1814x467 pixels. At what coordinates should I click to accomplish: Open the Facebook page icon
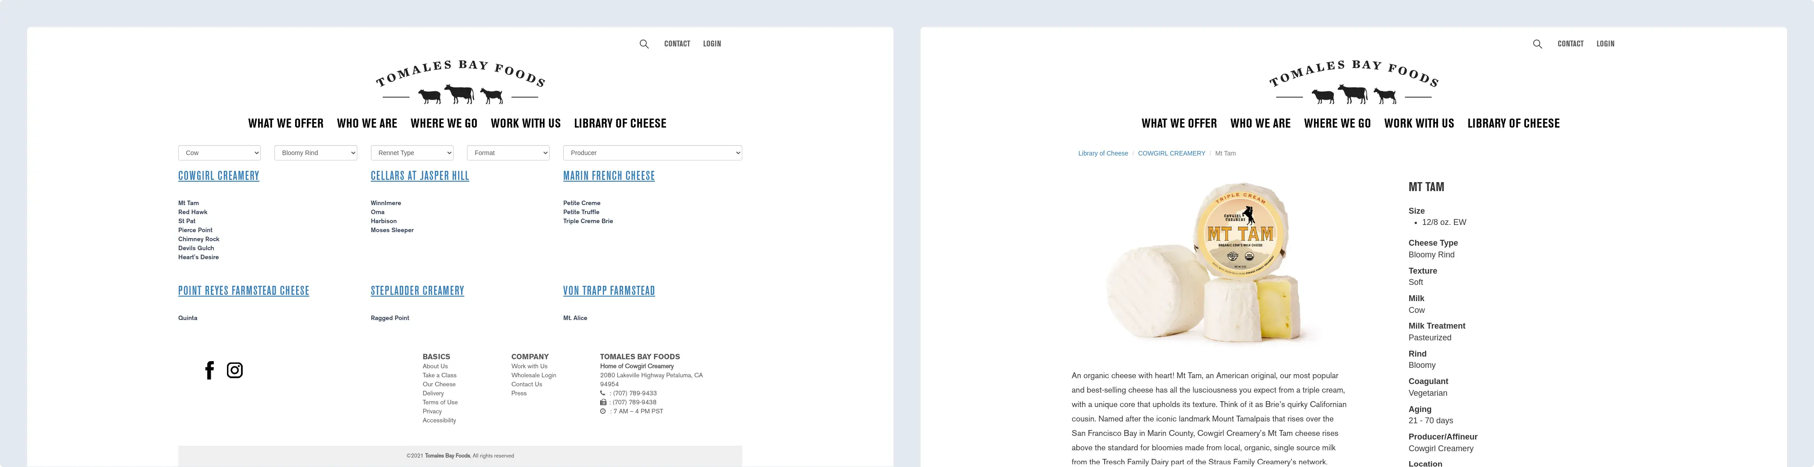pos(209,370)
